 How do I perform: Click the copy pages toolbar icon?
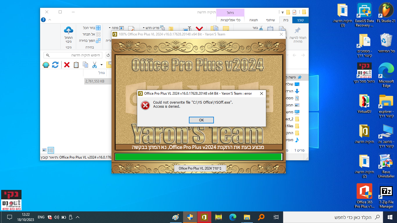[85, 65]
